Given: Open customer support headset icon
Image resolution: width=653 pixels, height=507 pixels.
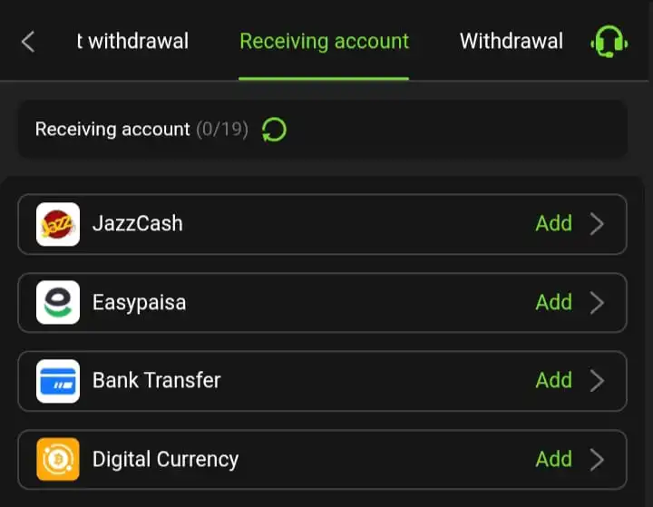Looking at the screenshot, I should [609, 42].
